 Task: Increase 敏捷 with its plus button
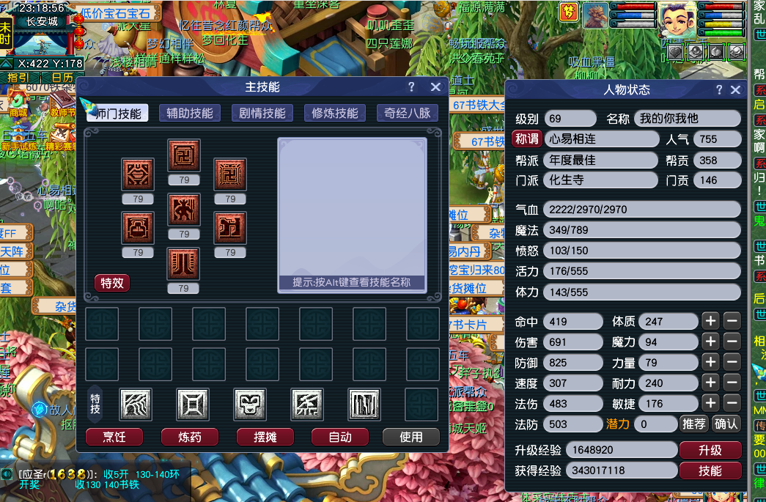[711, 403]
